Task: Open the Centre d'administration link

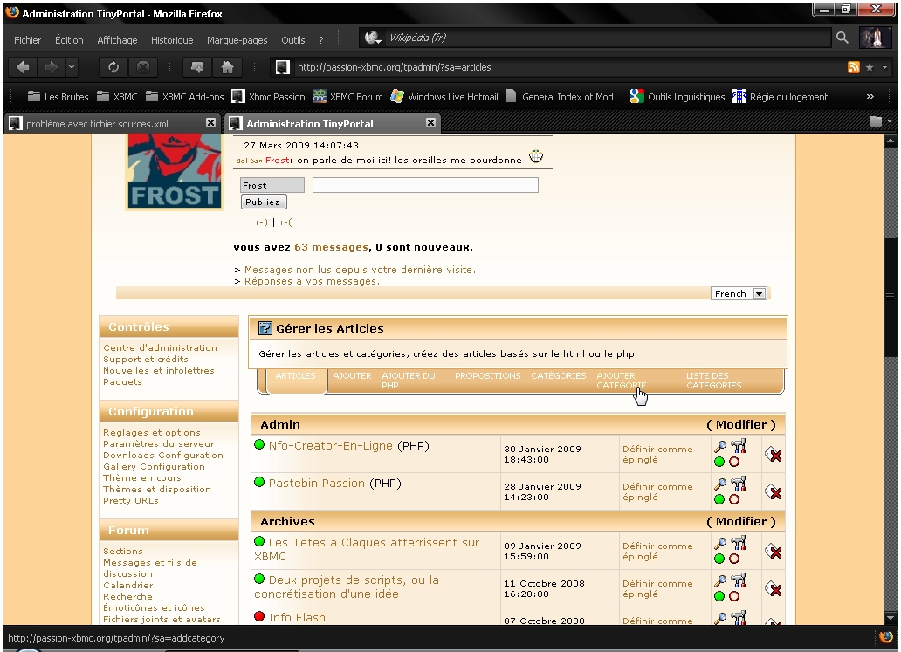Action: 160,347
